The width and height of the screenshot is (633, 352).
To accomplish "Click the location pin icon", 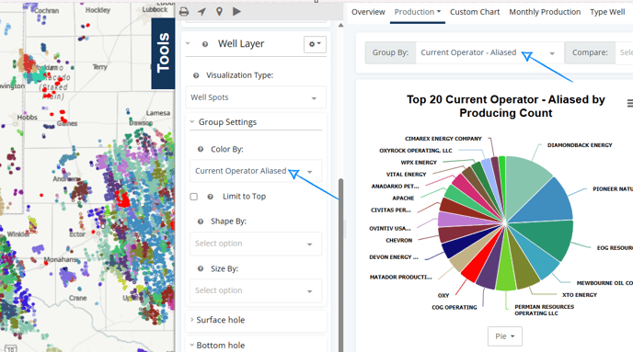I will (219, 12).
